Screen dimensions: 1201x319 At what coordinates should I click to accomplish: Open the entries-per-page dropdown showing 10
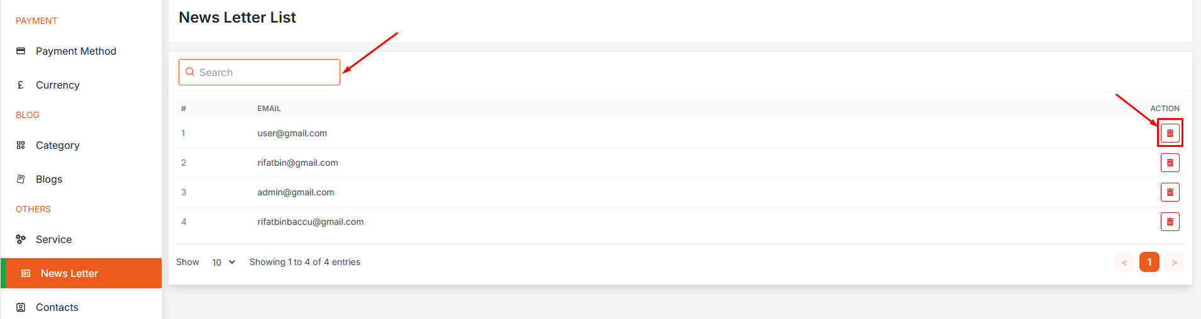223,262
